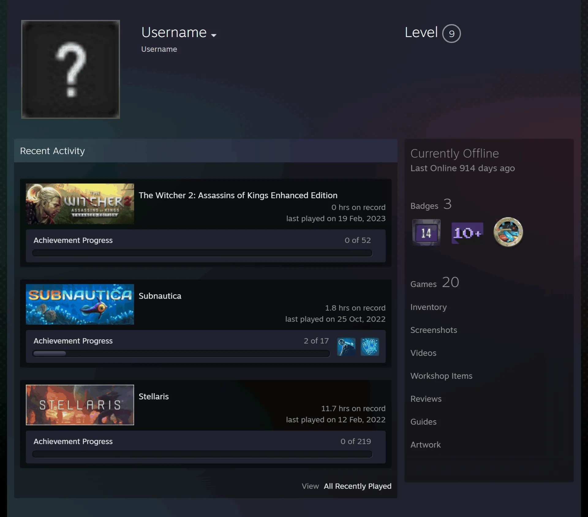
Task: Click the Witcher 2 achievement progress bar
Action: point(202,253)
